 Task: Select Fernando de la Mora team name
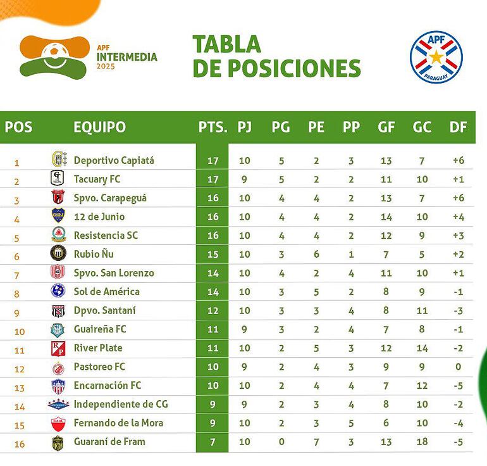pyautogui.click(x=118, y=423)
